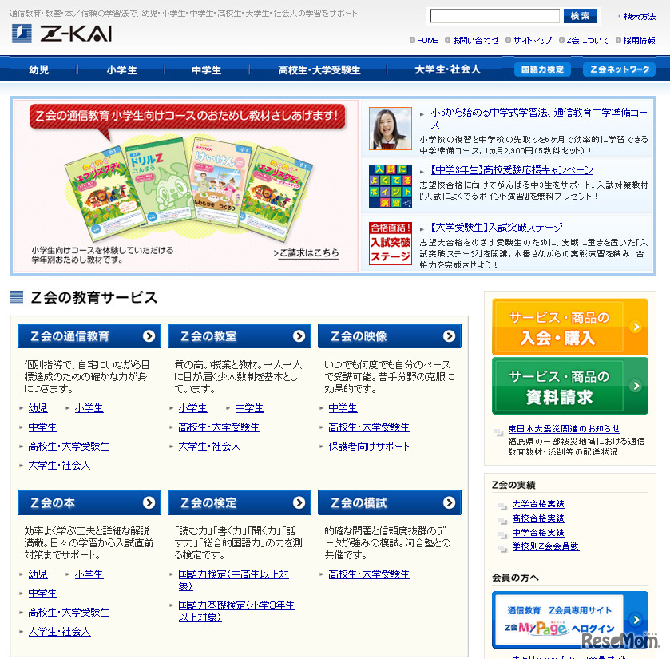670x659 pixels.
Task: Switch to the 中学生 navigation tab
Action: coord(206,70)
